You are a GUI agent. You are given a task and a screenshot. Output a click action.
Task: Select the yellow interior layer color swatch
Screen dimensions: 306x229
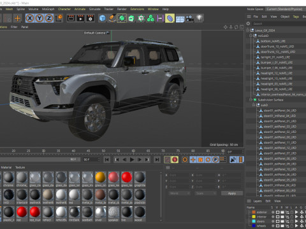tap(254, 217)
